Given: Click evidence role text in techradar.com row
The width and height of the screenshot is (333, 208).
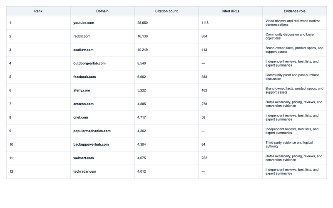Looking at the screenshot, I should tap(292, 171).
